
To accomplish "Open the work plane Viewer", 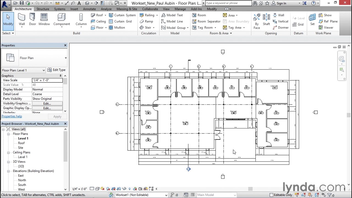I will pyautogui.click(x=326, y=28).
